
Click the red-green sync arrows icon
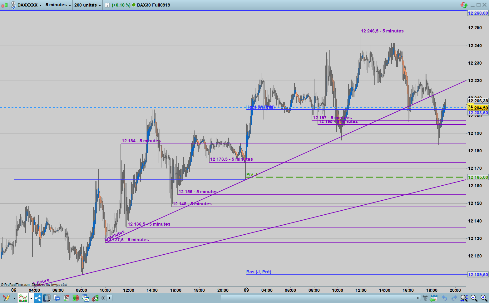coord(464,5)
